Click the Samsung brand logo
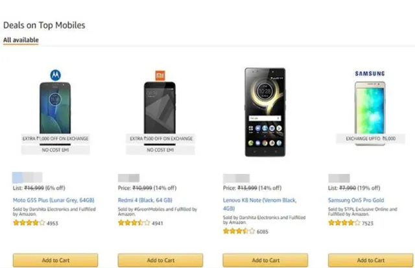The image size is (415, 268). (x=370, y=73)
